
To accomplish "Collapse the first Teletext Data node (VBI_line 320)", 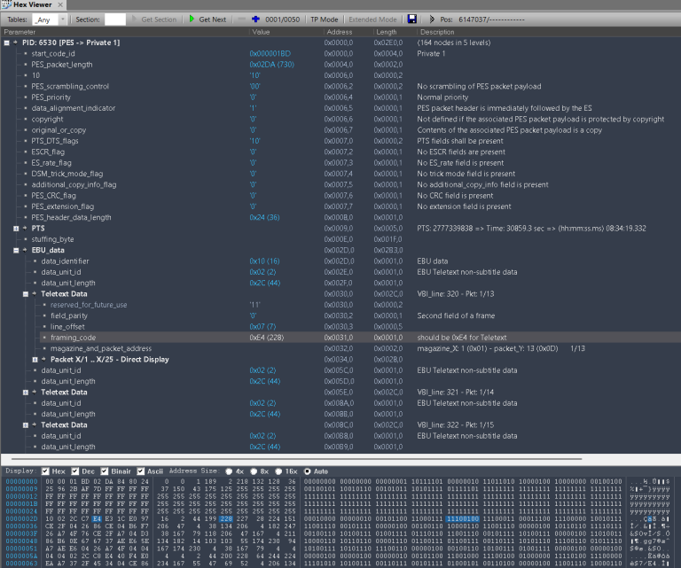I will (x=26, y=294).
